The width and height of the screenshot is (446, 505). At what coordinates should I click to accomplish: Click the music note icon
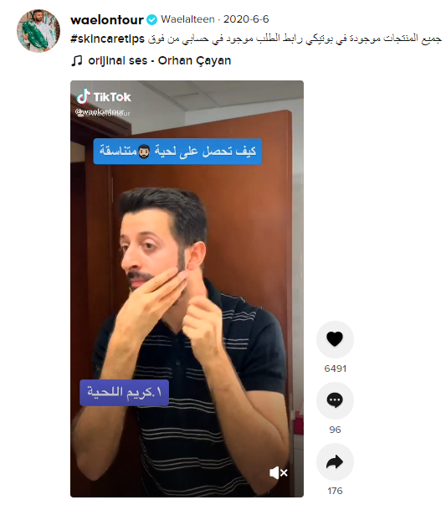[x=77, y=60]
